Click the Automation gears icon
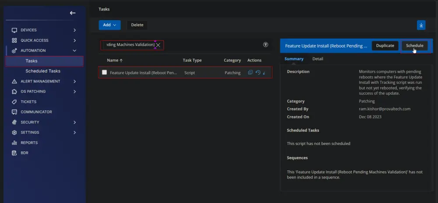The image size is (438, 203). (x=14, y=51)
